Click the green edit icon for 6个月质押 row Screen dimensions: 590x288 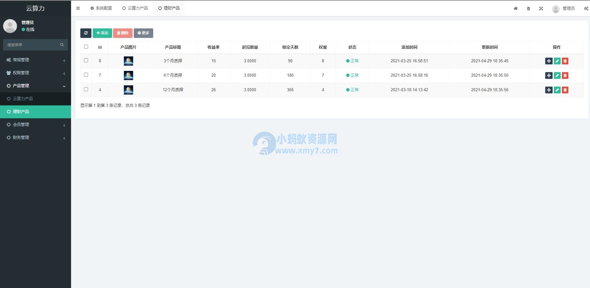(557, 75)
